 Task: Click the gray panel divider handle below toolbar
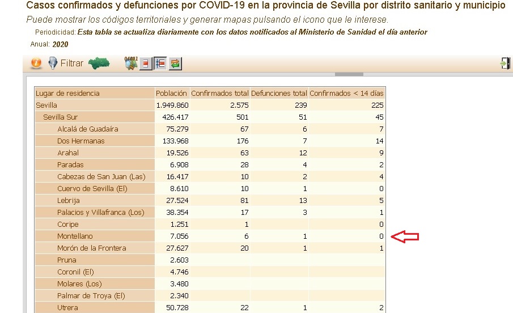pos(349,74)
